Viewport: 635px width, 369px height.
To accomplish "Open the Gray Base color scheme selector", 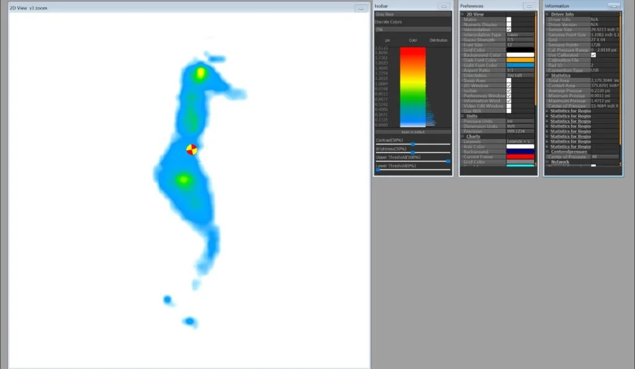I will 412,14.
